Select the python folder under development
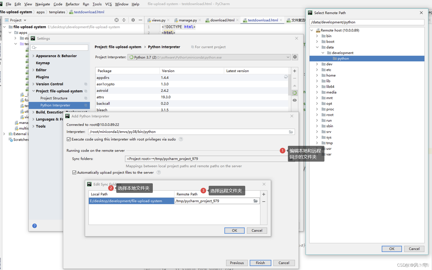This screenshot has height=270, width=432. pyautogui.click(x=343, y=58)
